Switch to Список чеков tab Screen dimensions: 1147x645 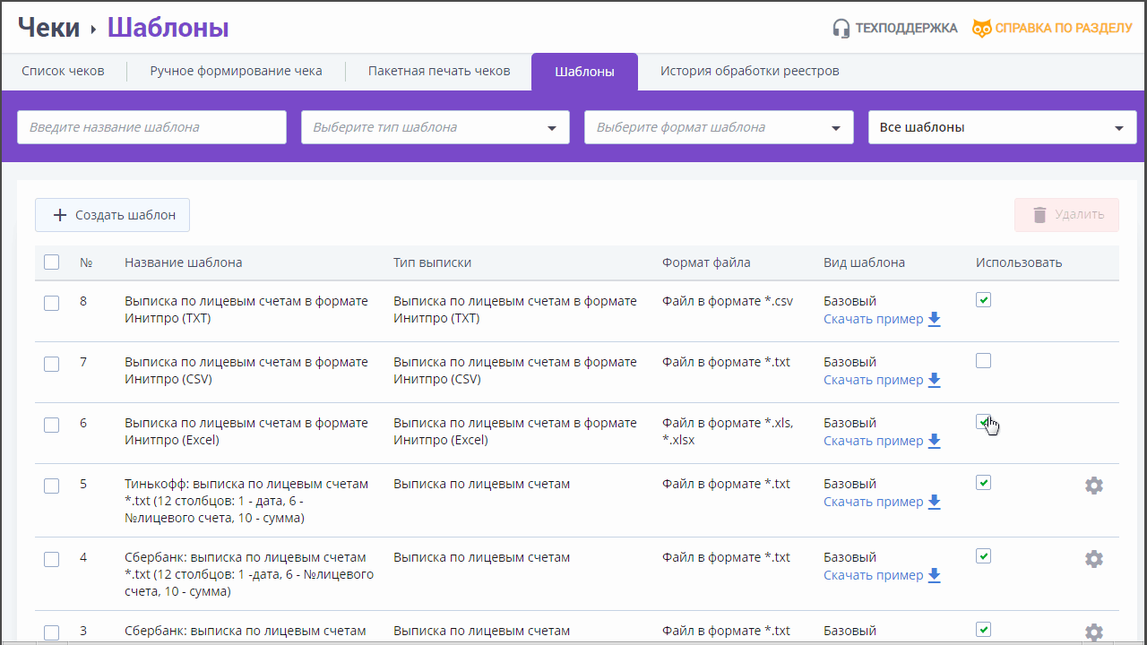pos(63,71)
